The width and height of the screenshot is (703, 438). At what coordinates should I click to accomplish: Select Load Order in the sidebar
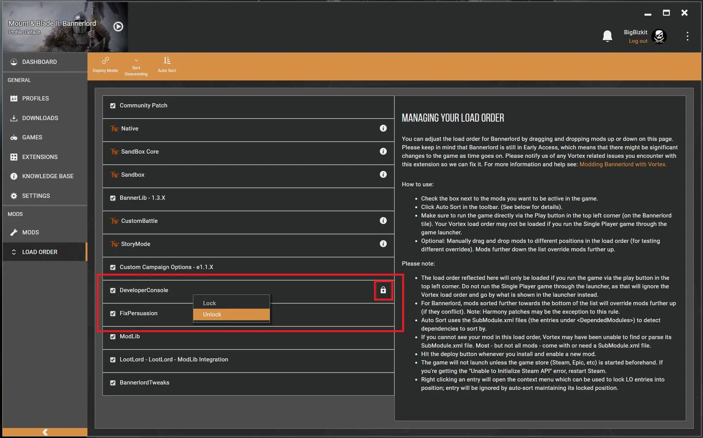coord(45,252)
